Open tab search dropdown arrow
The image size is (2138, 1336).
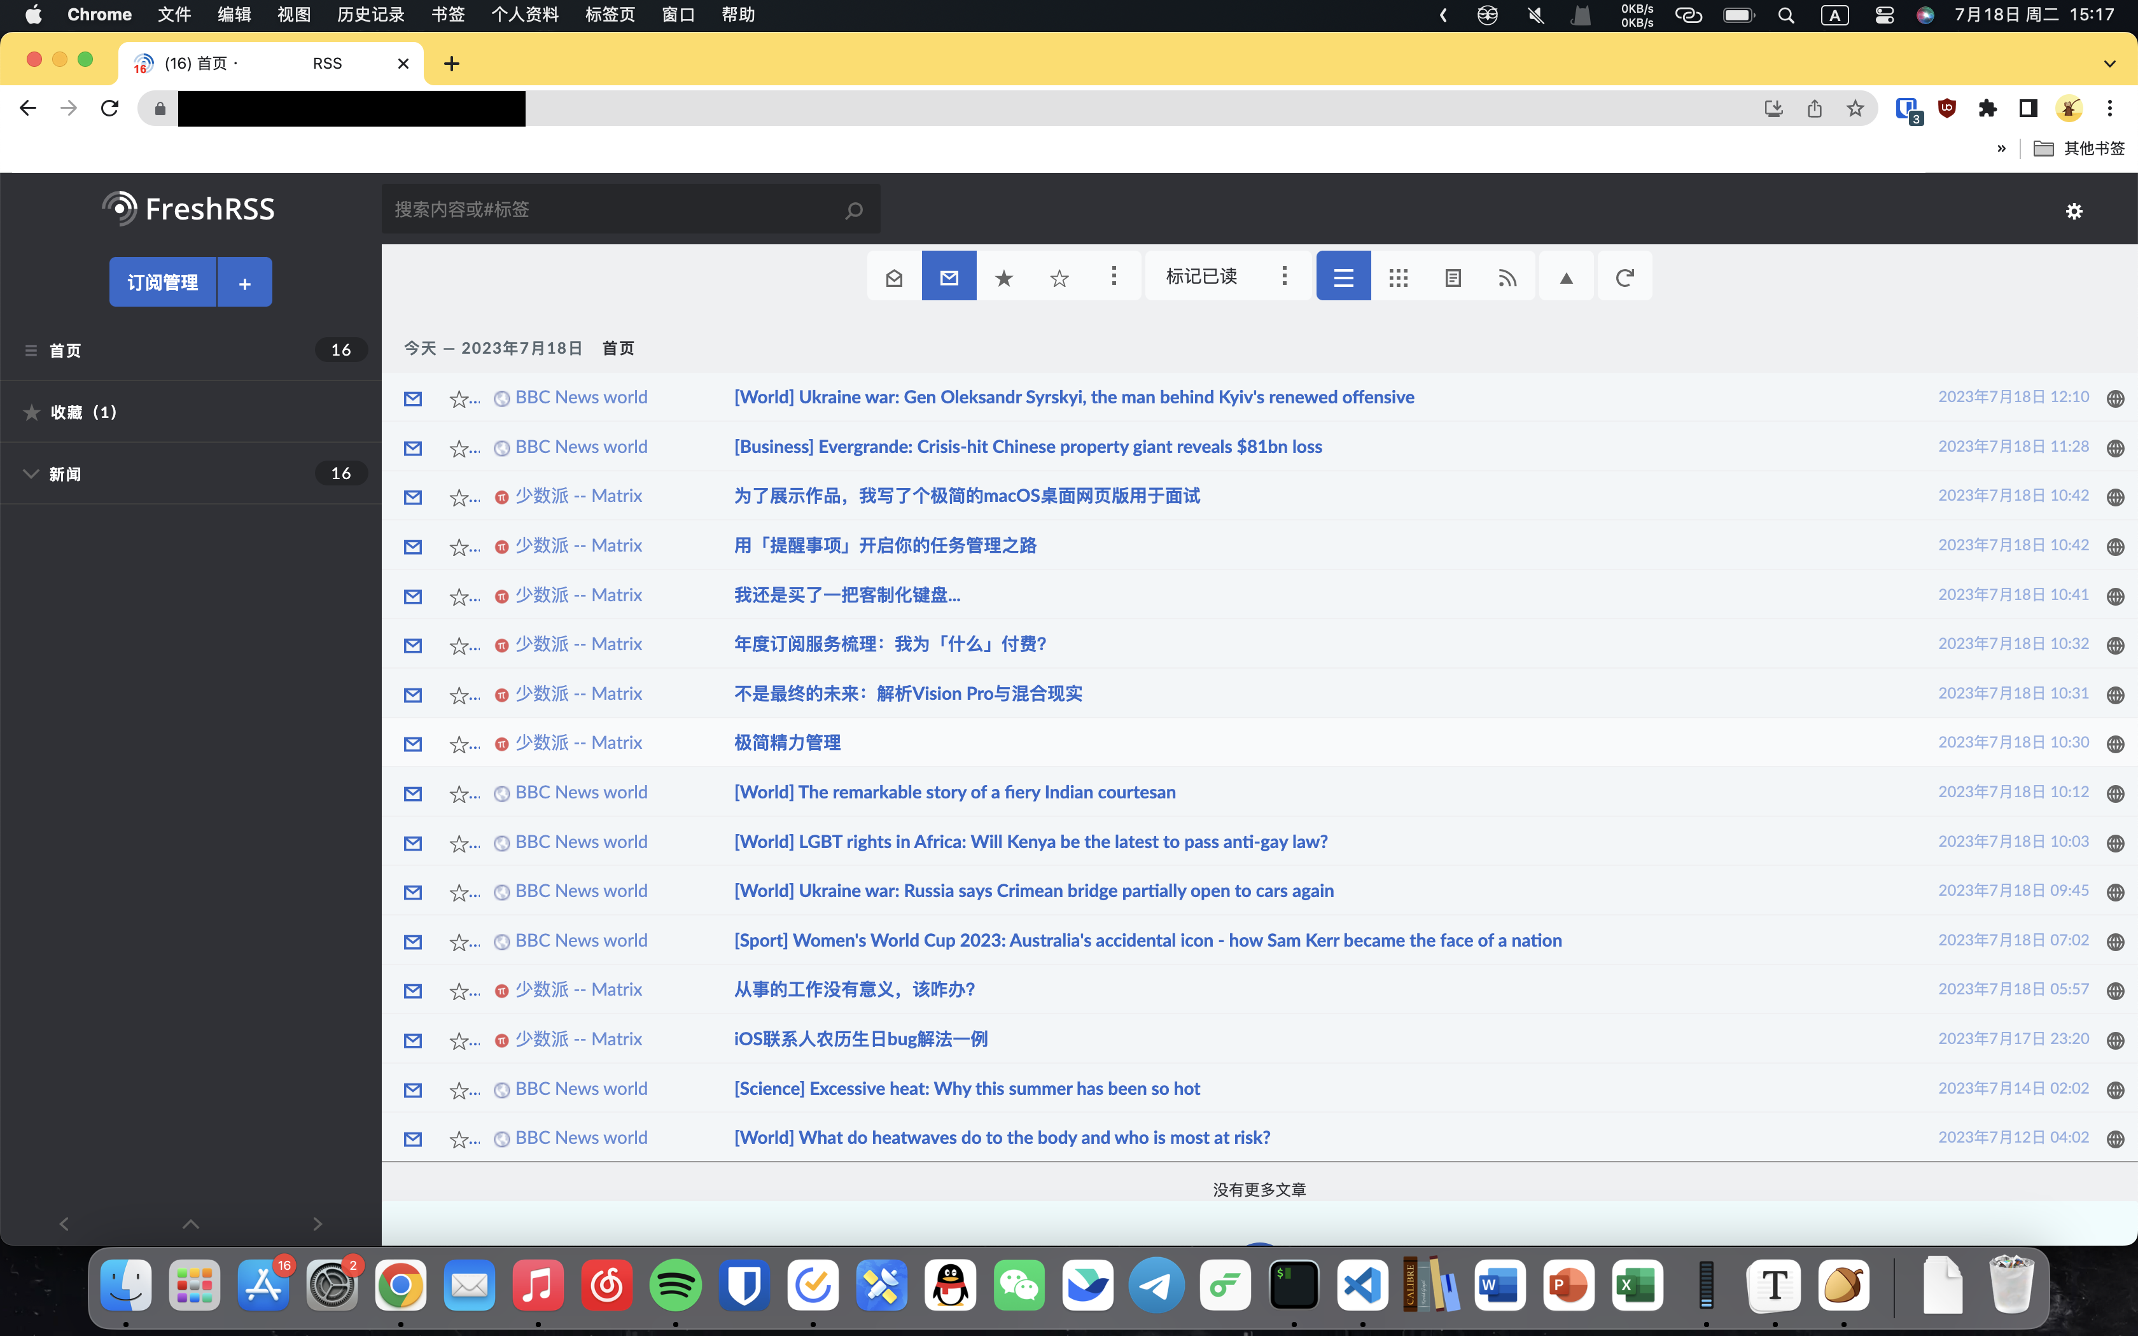(2110, 64)
